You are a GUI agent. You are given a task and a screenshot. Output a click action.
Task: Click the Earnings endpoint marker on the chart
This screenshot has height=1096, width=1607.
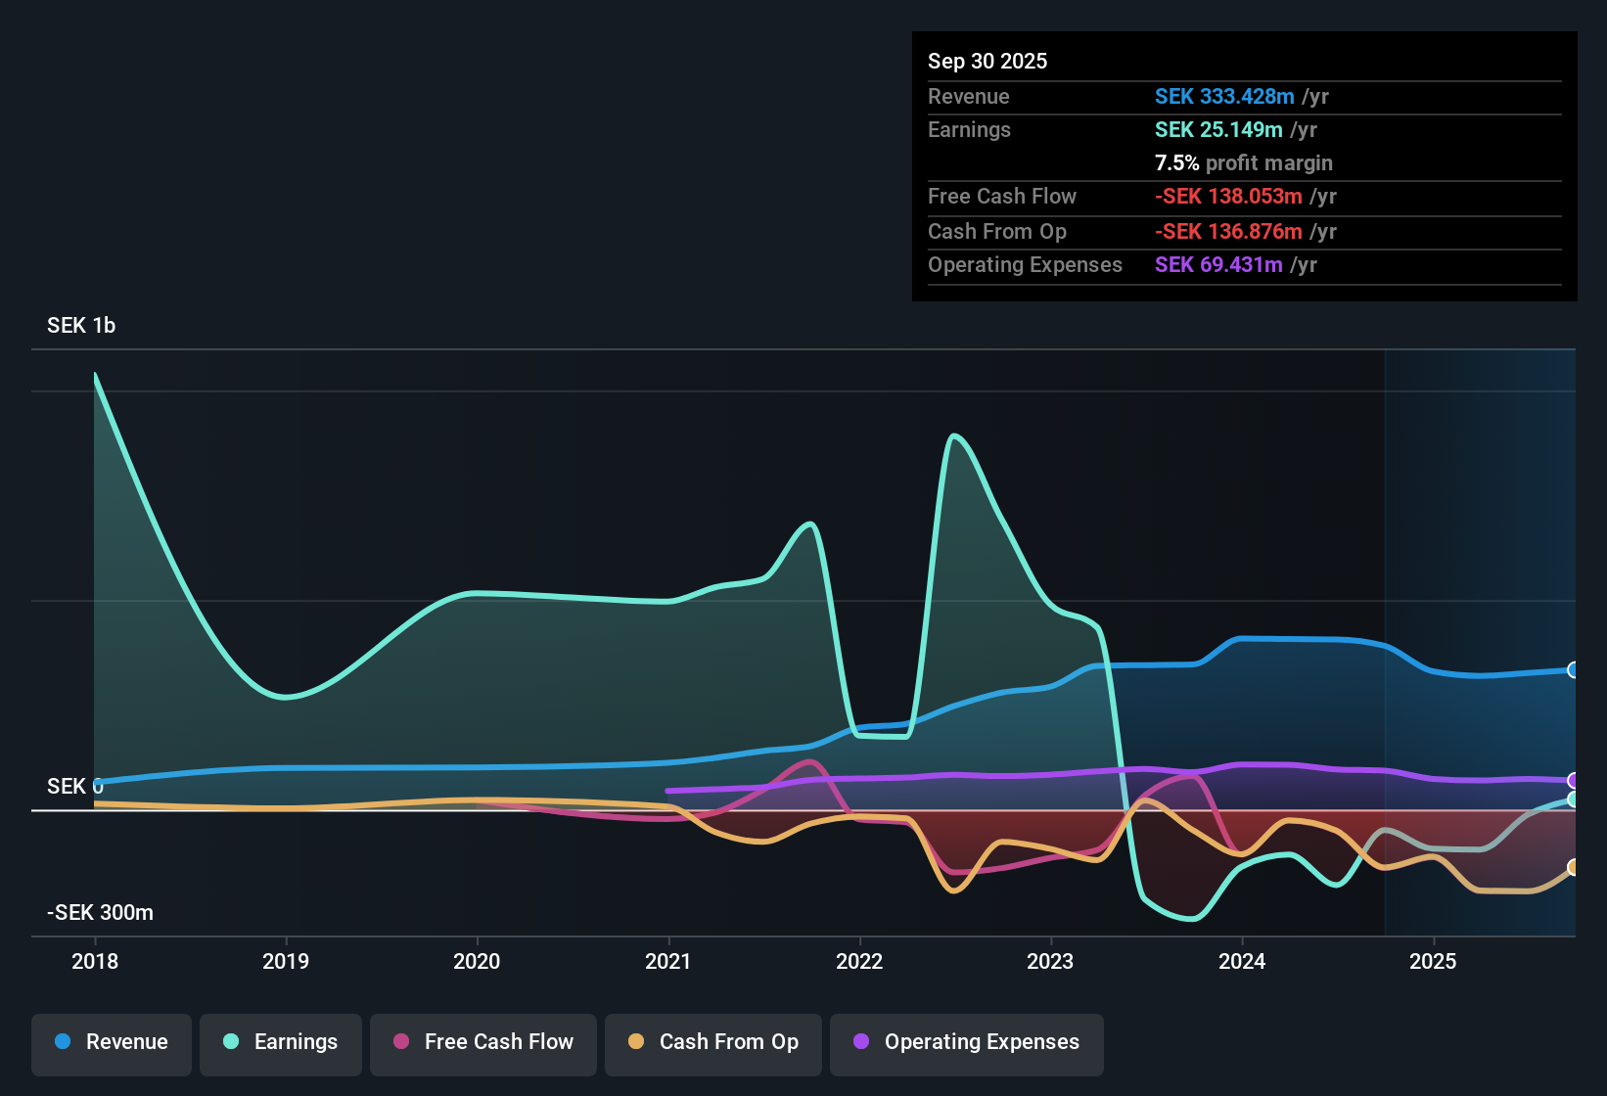click(x=1572, y=799)
